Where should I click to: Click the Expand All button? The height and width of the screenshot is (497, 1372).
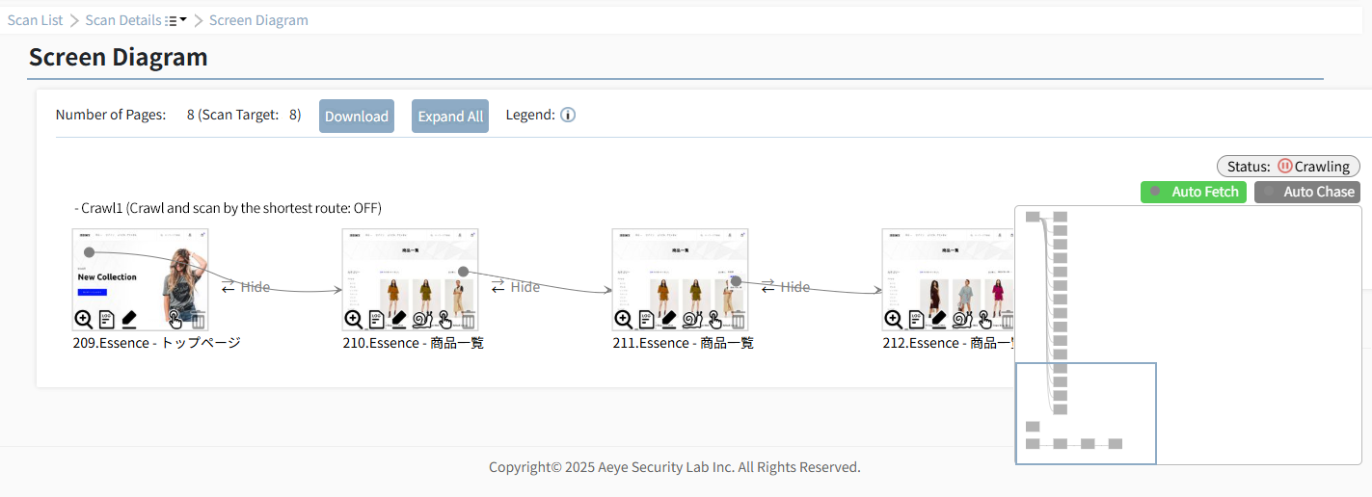pyautogui.click(x=450, y=116)
